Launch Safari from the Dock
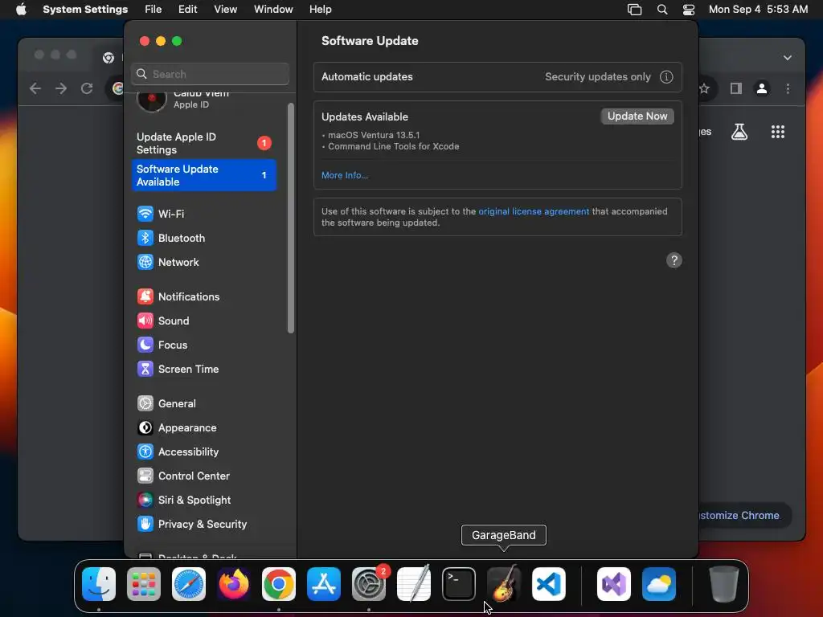Viewport: 823px width, 617px height. (x=189, y=584)
